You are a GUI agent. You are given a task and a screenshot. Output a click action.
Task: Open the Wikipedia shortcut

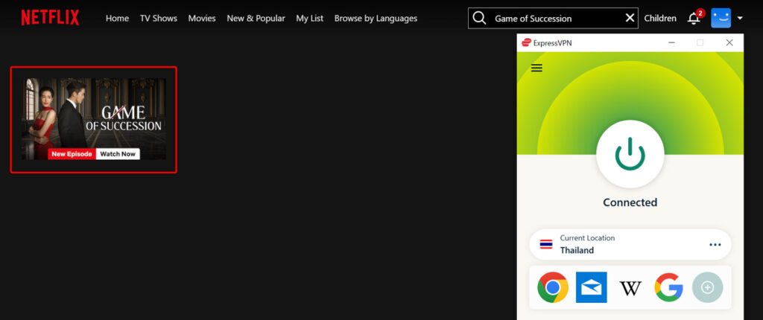pyautogui.click(x=630, y=289)
